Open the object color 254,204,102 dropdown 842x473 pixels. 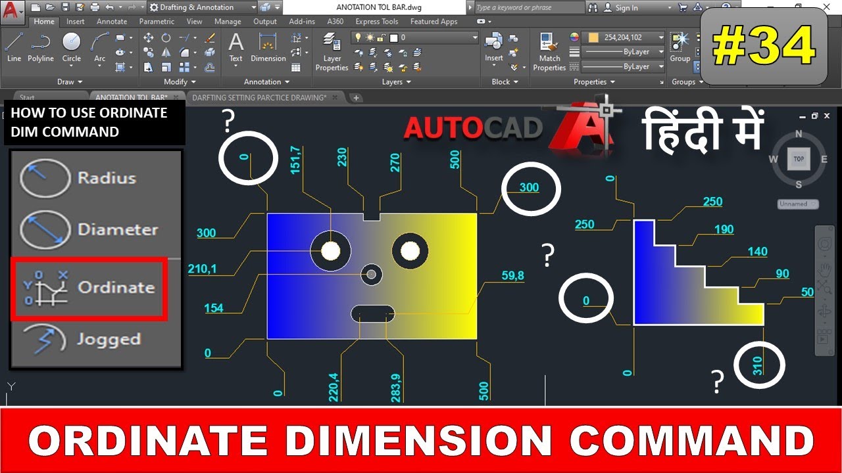(660, 37)
